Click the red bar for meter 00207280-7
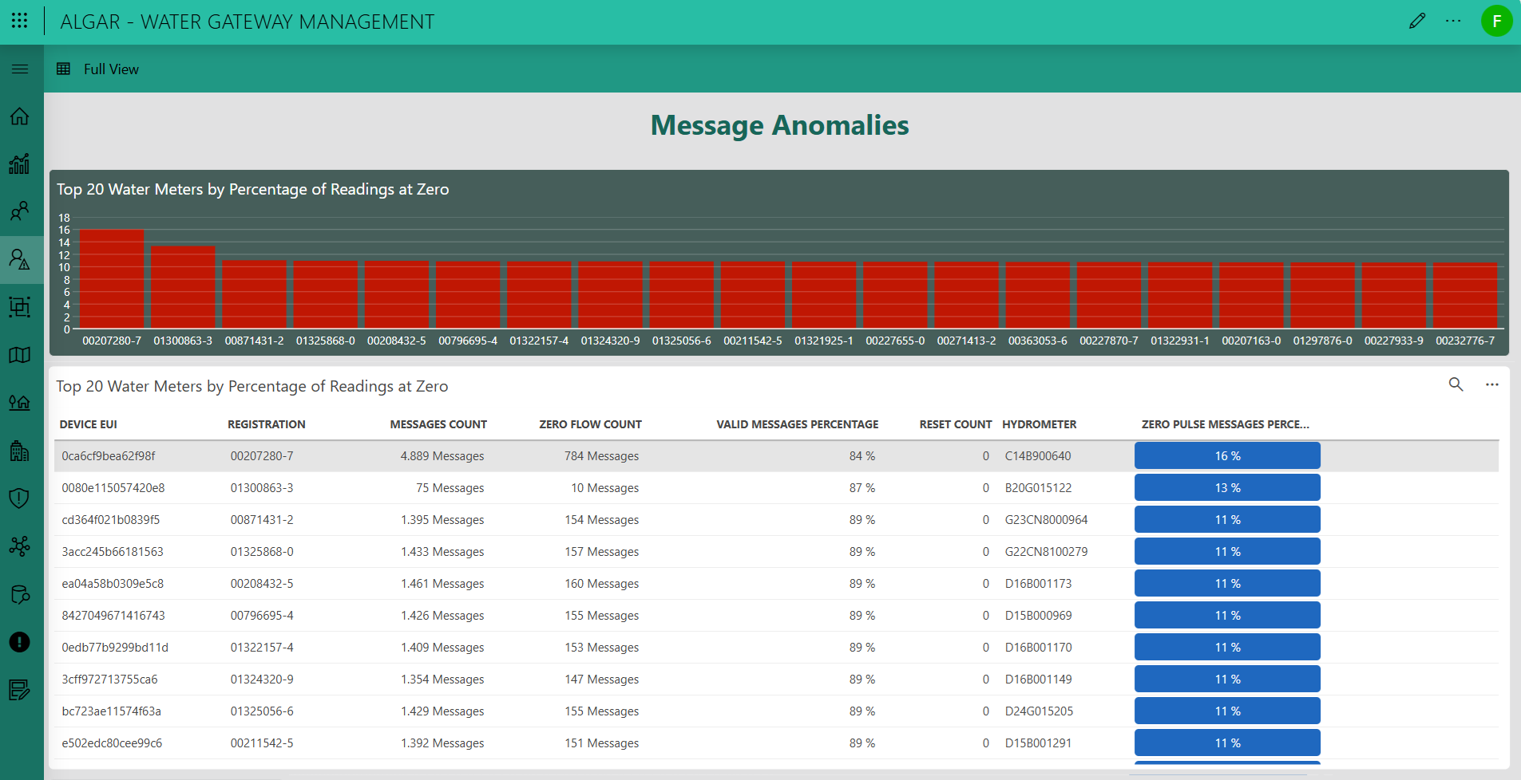The height and width of the screenshot is (780, 1521). pyautogui.click(x=112, y=279)
